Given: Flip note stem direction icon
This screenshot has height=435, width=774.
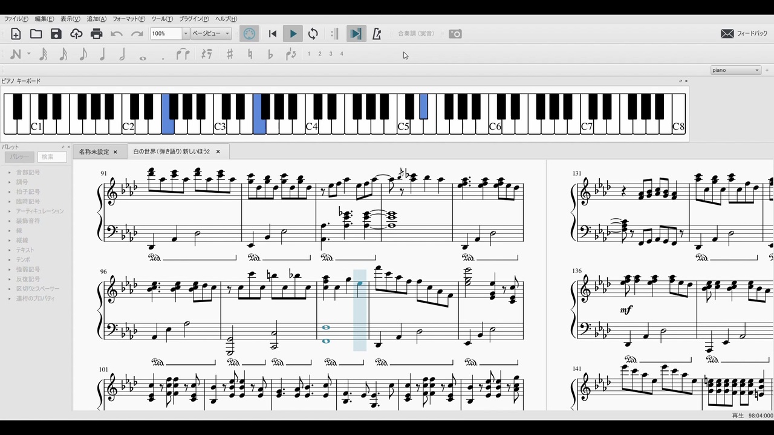Looking at the screenshot, I should (291, 54).
